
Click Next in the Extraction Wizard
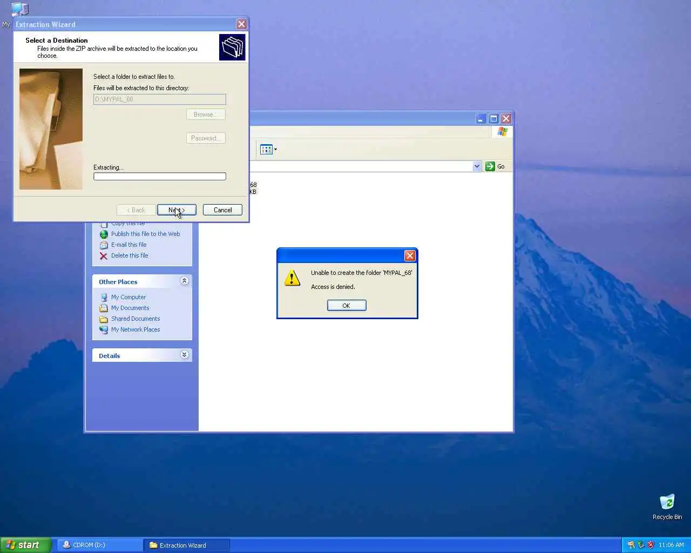click(x=177, y=210)
